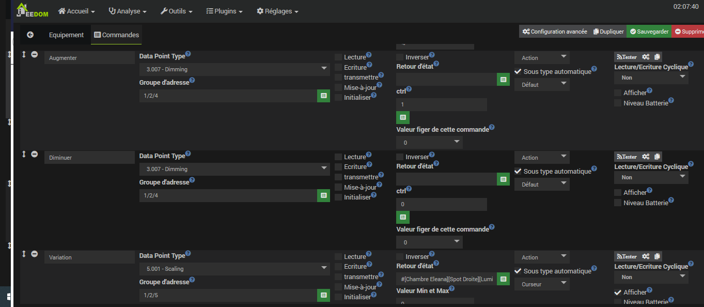
Task: Toggle Inverser checkbox in Diminuer command
Action: (400, 157)
